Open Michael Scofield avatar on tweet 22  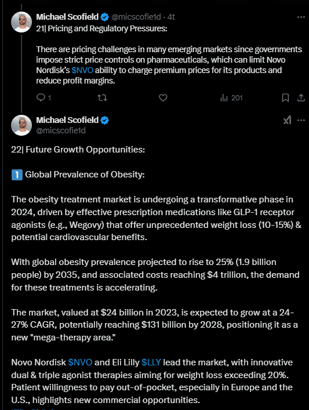pos(21,125)
